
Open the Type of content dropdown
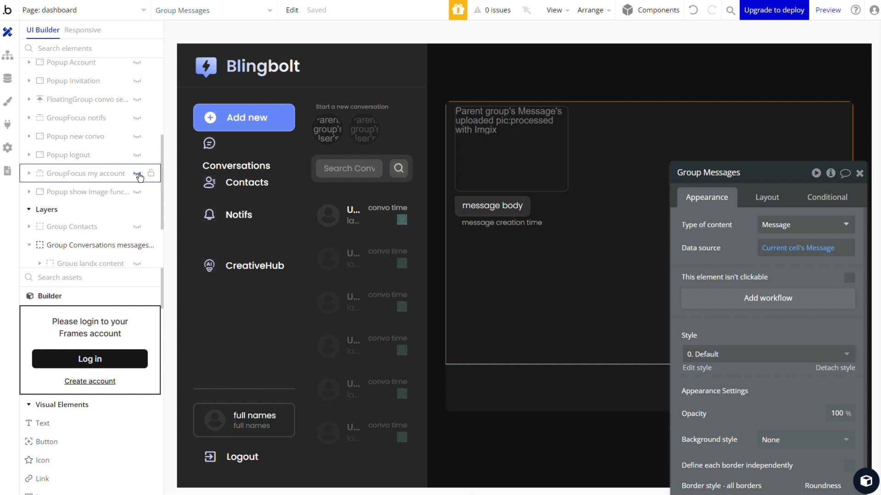[806, 225]
